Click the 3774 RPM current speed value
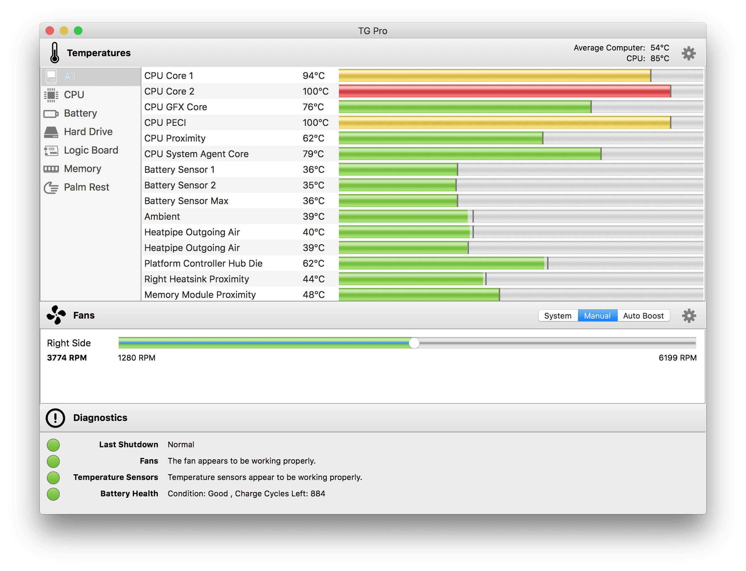746x571 pixels. (x=67, y=358)
